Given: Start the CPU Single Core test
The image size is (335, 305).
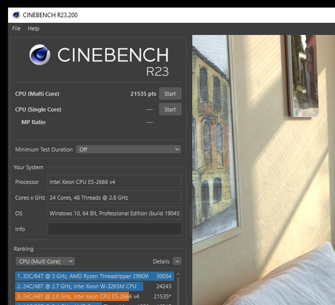Looking at the screenshot, I should (170, 109).
